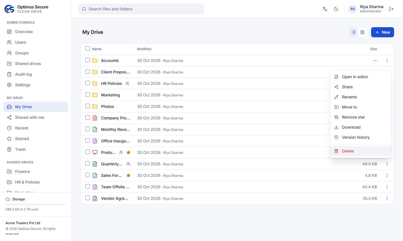Open more options for Vendor Agre... row
403x241 pixels.
(387, 198)
